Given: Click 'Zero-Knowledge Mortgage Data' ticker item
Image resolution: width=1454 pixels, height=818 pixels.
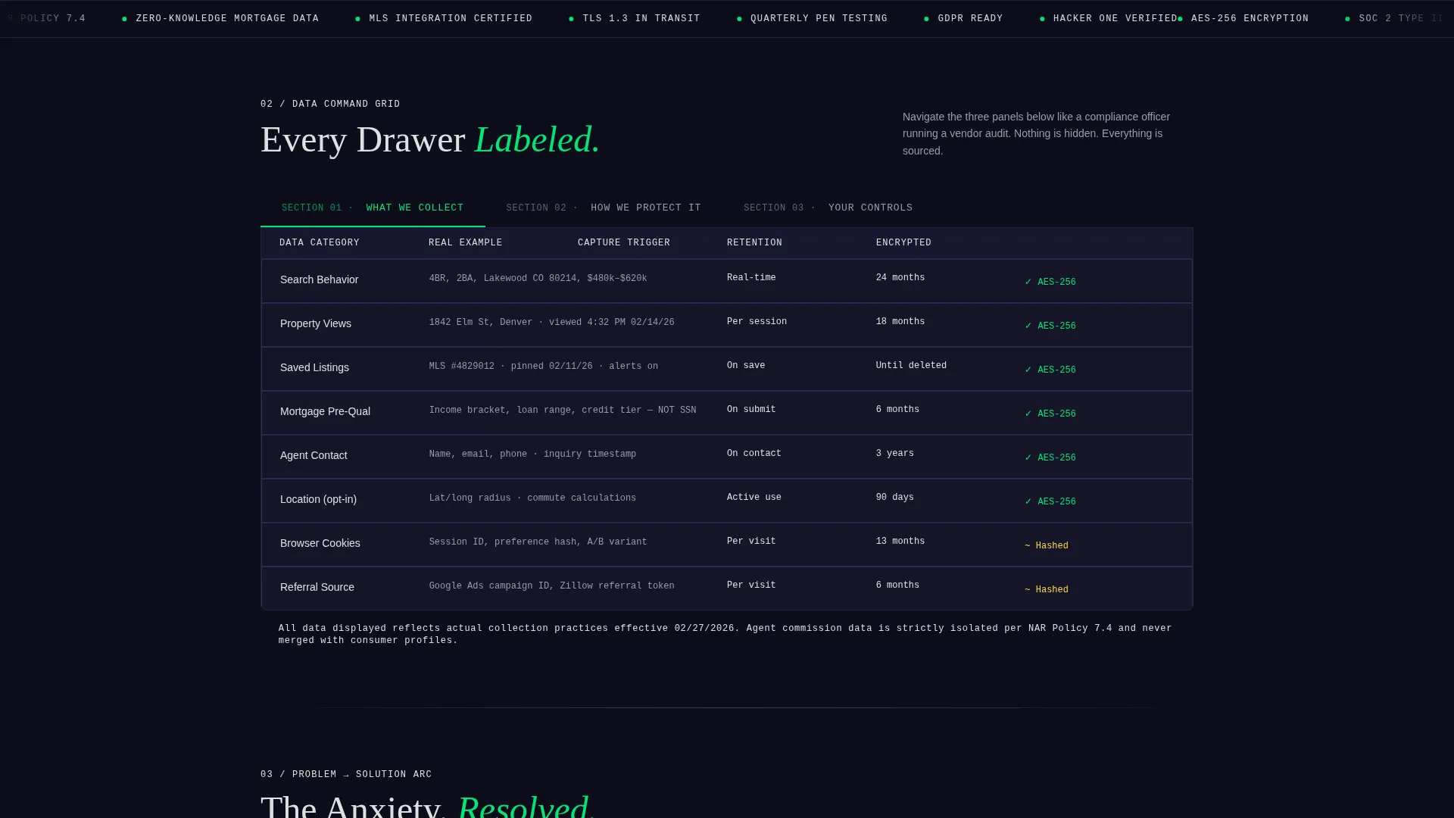Looking at the screenshot, I should 220,18.
